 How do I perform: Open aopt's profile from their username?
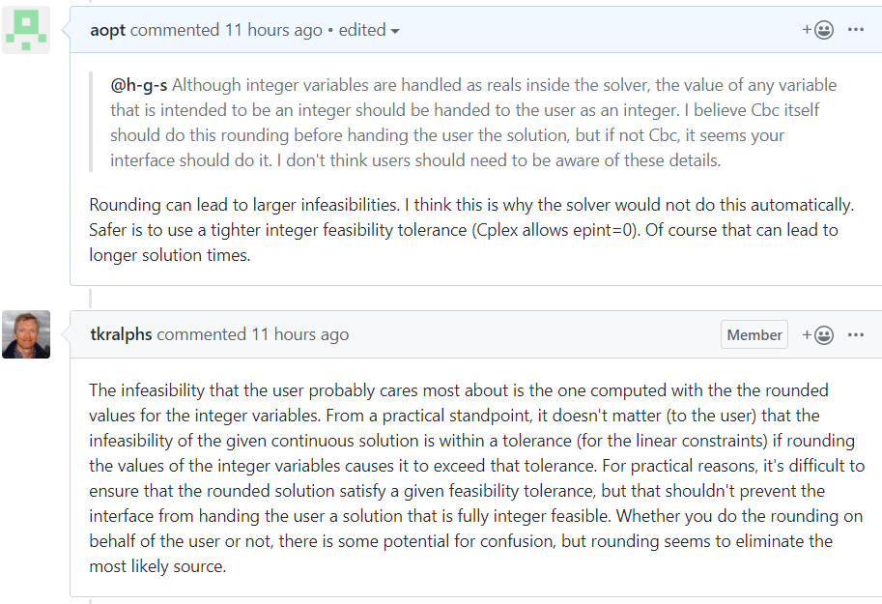pyautogui.click(x=109, y=30)
